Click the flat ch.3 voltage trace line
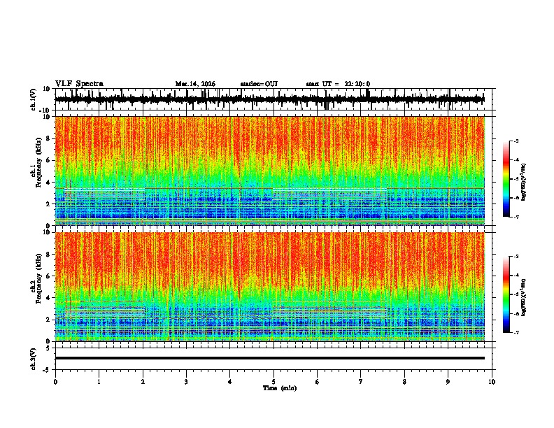This screenshot has height=428, width=554. (x=269, y=358)
